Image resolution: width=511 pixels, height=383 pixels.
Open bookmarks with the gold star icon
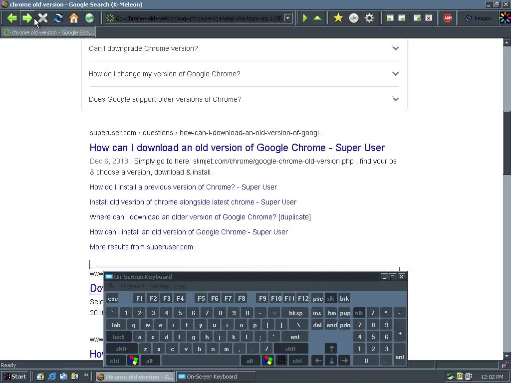[338, 18]
